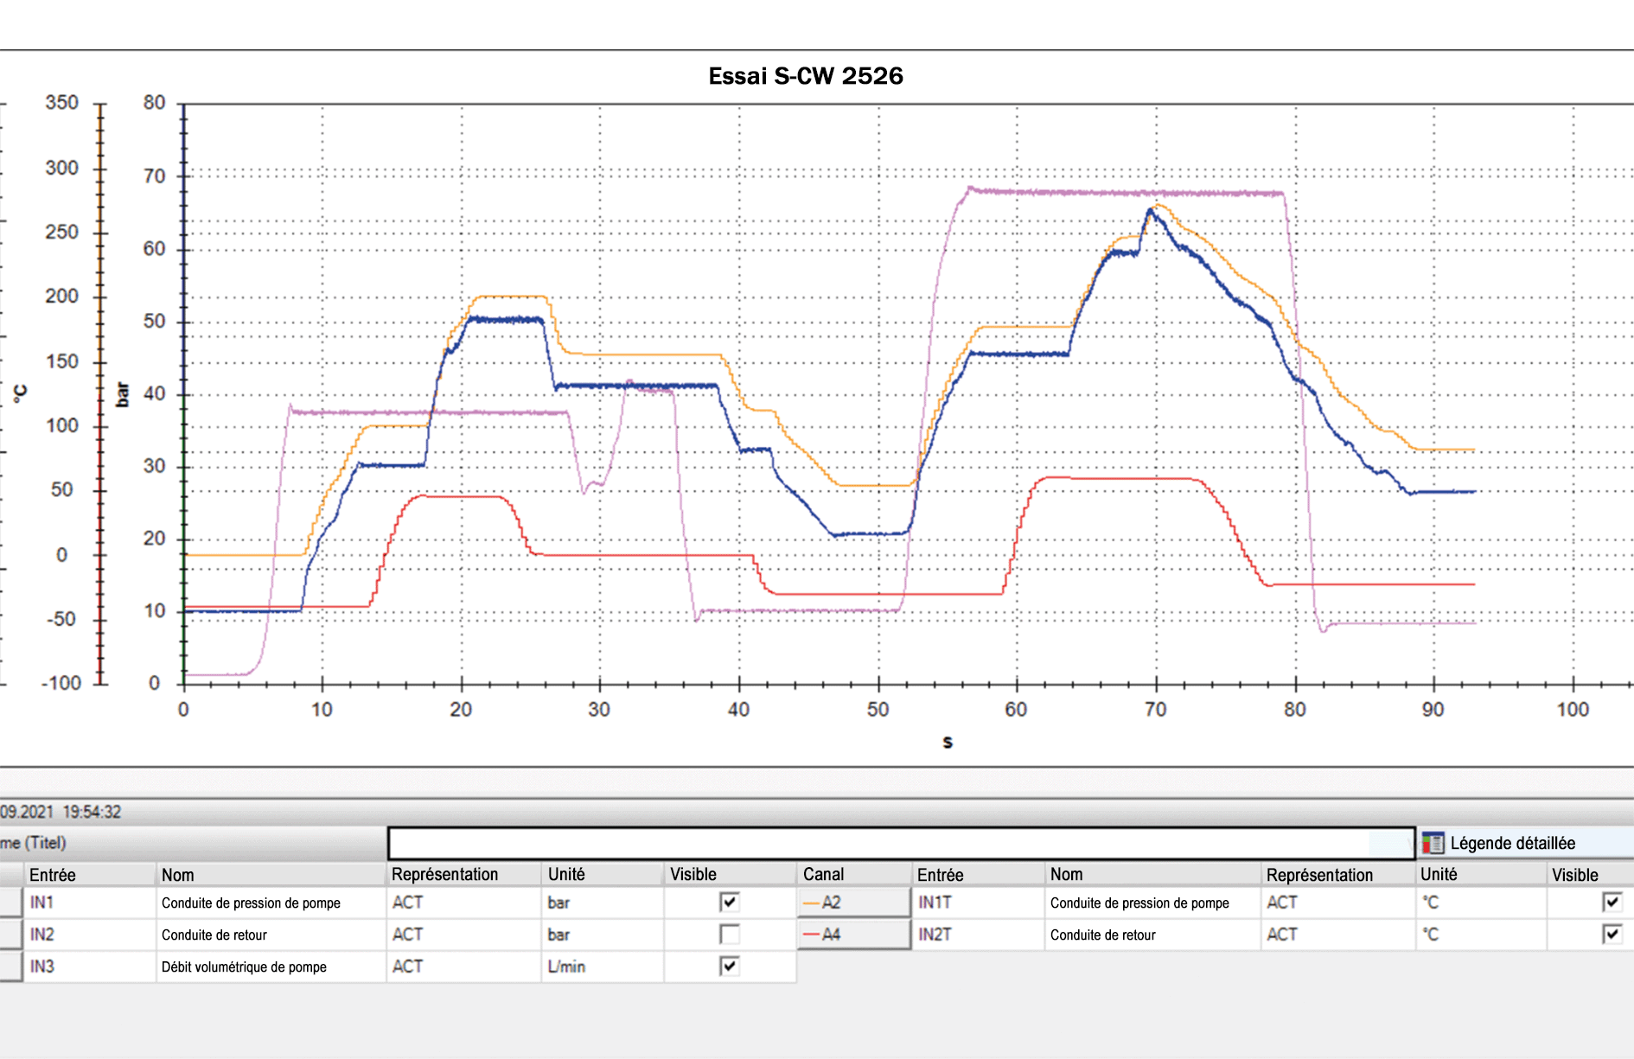
Task: Select the L/min unit cell
Action: point(603,966)
